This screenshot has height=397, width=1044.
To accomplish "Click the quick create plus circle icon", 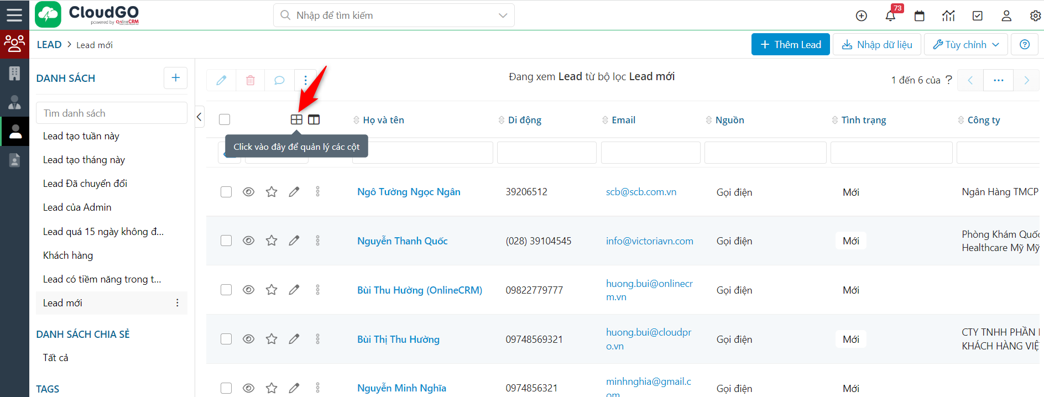I will click(862, 16).
